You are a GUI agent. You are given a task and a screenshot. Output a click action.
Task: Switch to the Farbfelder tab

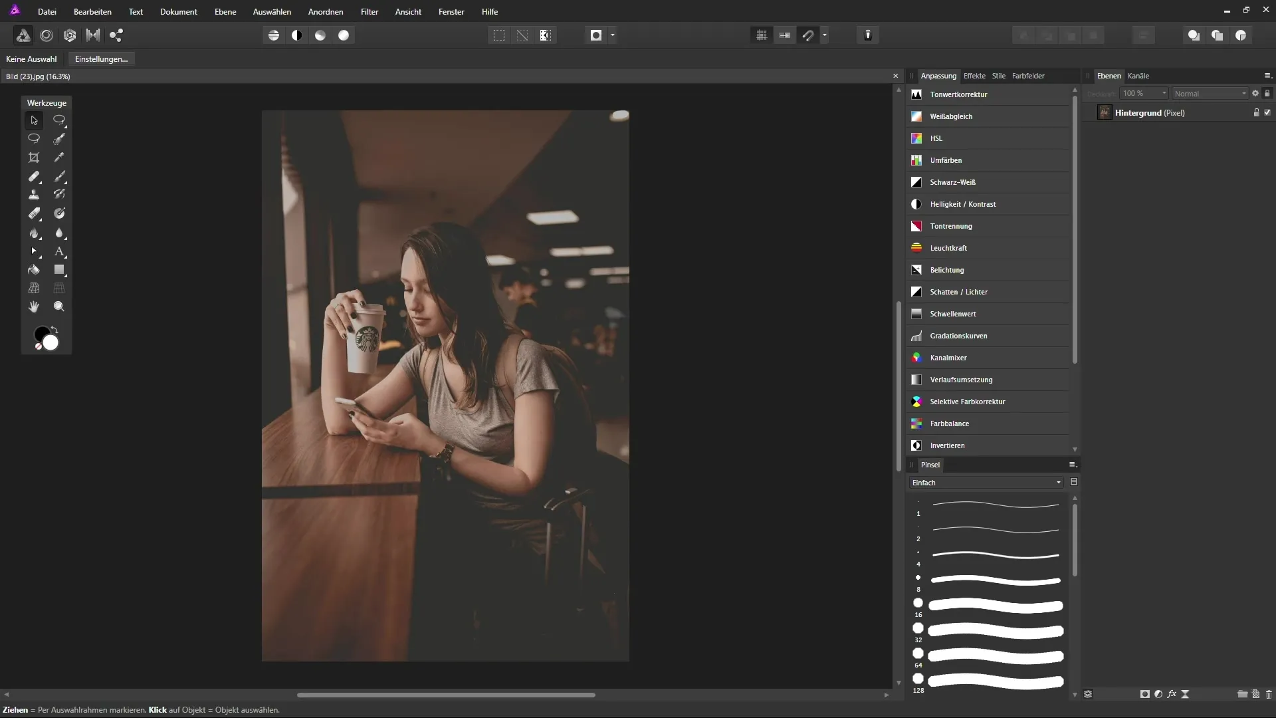[x=1028, y=76]
